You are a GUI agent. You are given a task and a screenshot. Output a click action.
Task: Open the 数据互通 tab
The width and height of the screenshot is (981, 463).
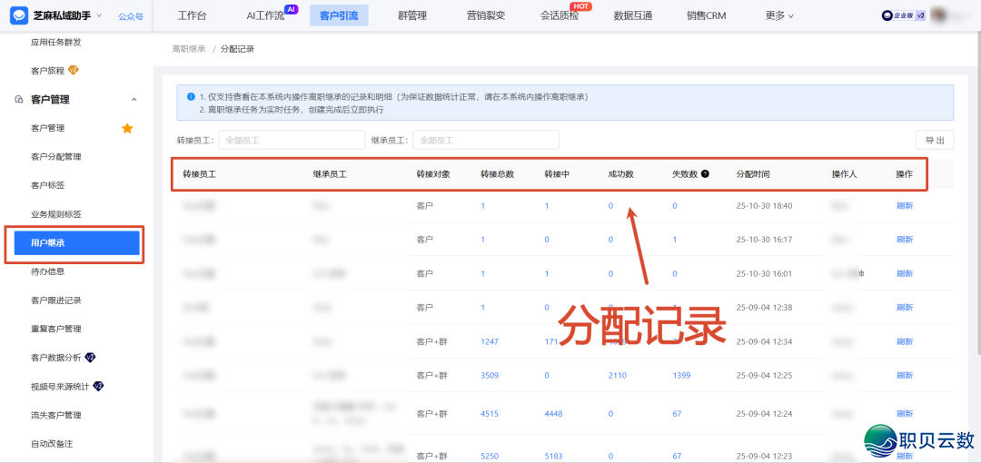tap(633, 15)
